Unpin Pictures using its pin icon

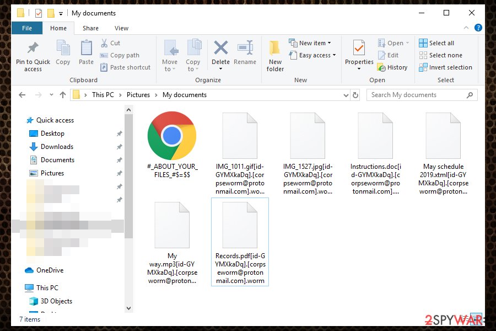coord(119,173)
